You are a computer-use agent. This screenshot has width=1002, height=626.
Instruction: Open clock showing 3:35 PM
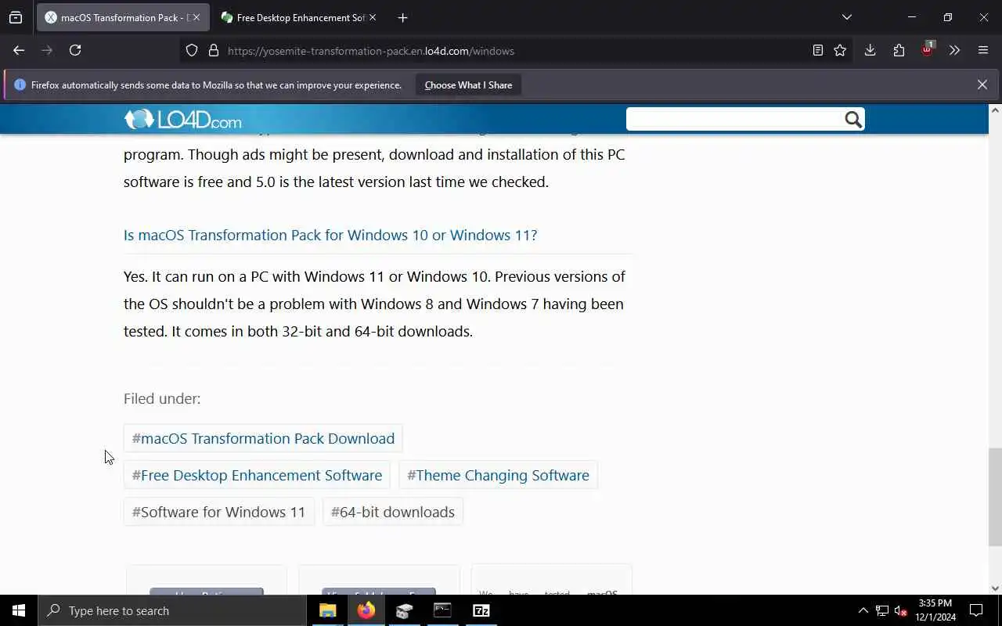[x=935, y=610]
